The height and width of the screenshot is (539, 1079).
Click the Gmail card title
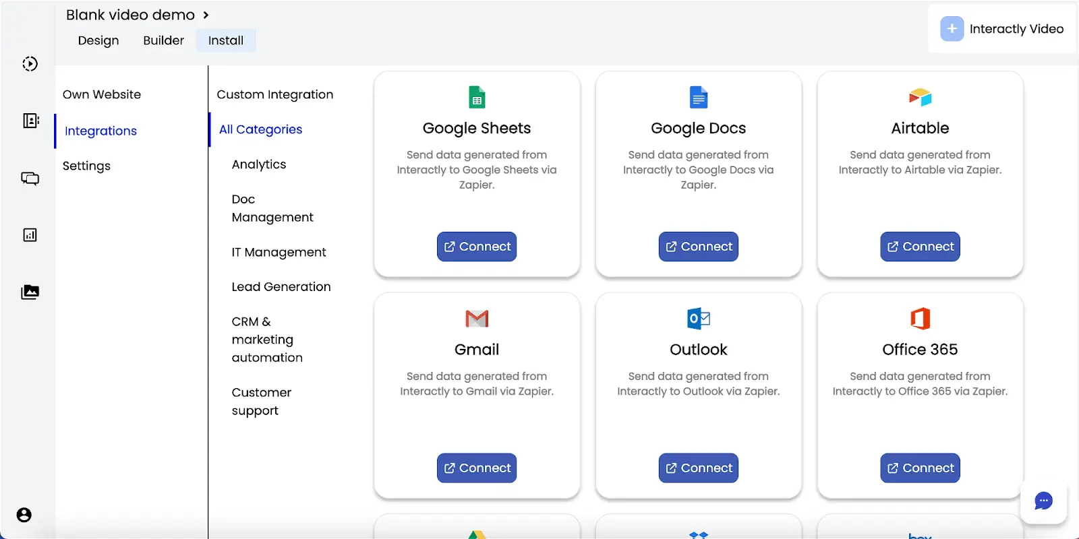point(477,350)
